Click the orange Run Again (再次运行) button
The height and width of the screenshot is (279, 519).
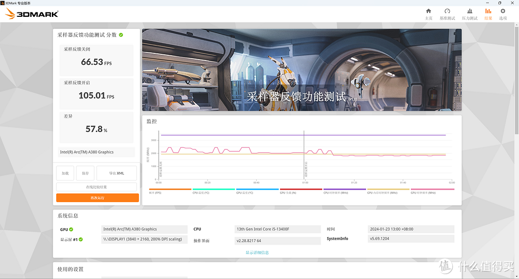97,198
